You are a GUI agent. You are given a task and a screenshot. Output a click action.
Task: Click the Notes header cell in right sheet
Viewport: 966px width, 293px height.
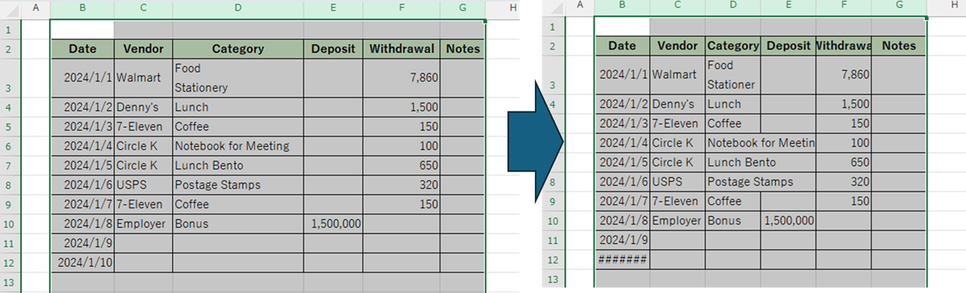click(899, 46)
